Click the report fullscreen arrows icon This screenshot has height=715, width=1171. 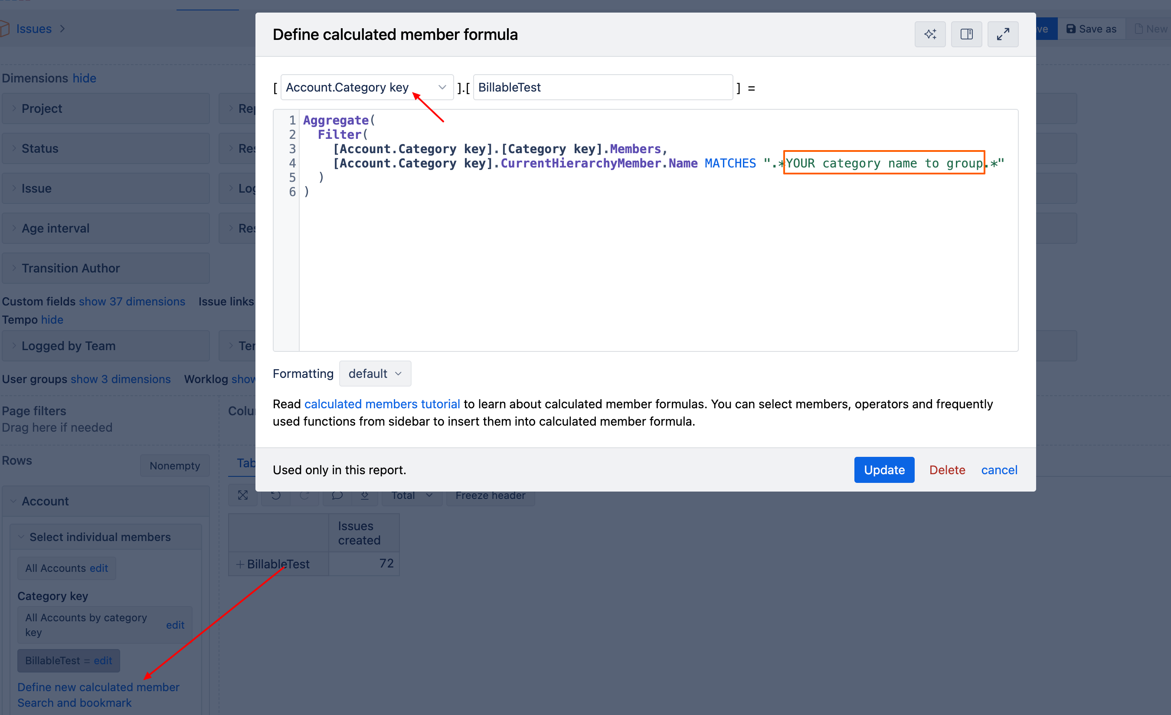(243, 495)
